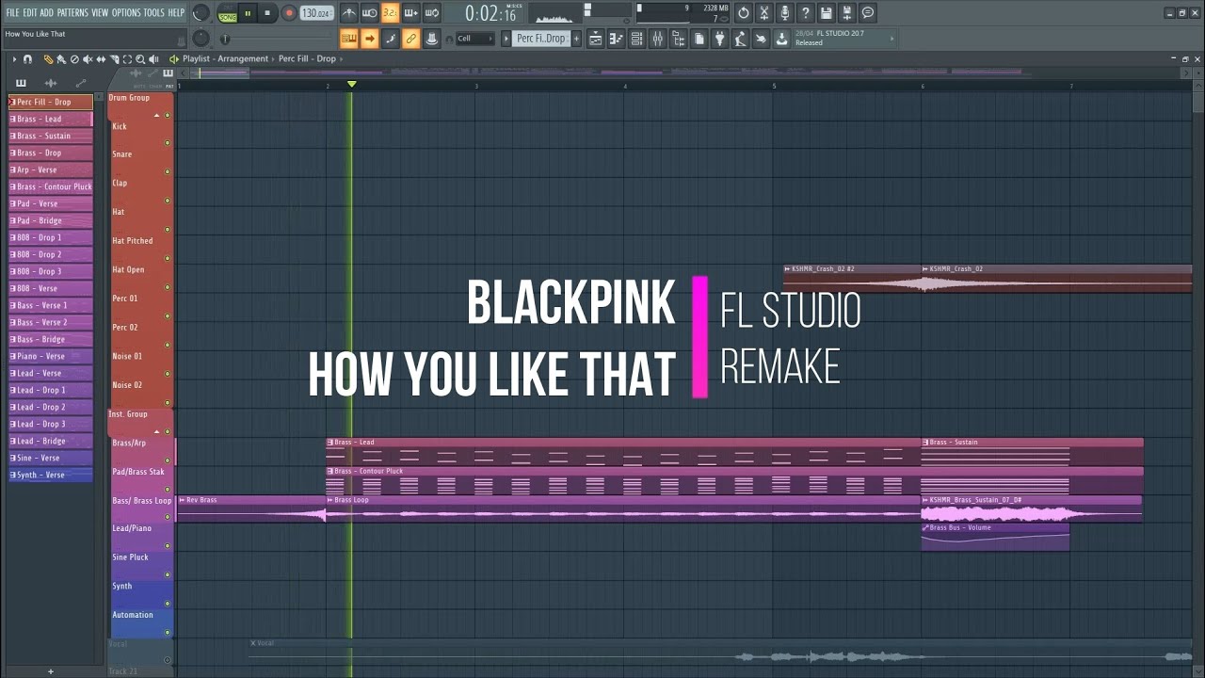
Task: Open the PATTERNS menu
Action: pyautogui.click(x=72, y=12)
